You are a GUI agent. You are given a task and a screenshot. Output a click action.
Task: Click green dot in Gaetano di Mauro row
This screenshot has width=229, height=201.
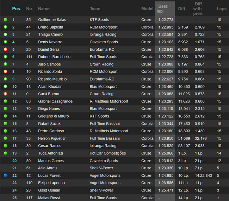click(5, 116)
